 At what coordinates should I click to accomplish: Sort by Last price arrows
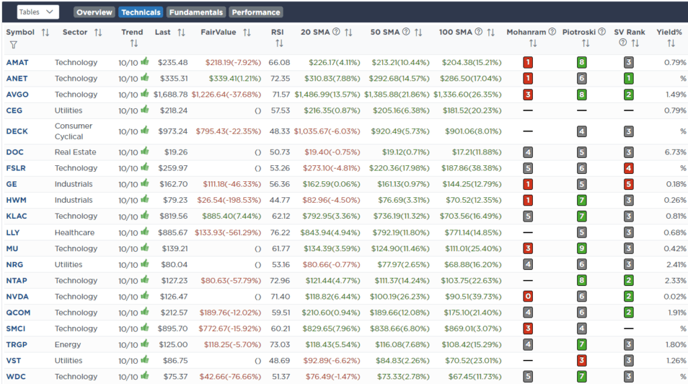[181, 32]
